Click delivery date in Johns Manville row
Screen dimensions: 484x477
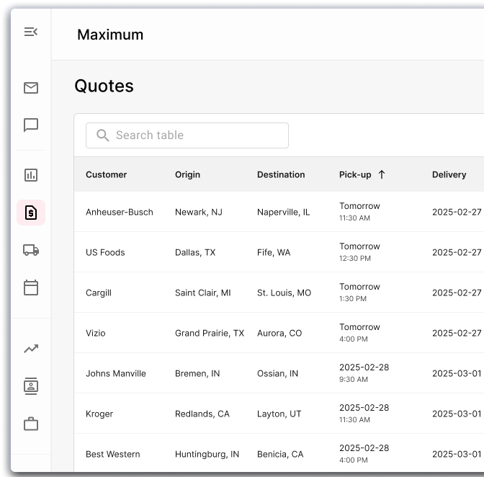(x=457, y=373)
